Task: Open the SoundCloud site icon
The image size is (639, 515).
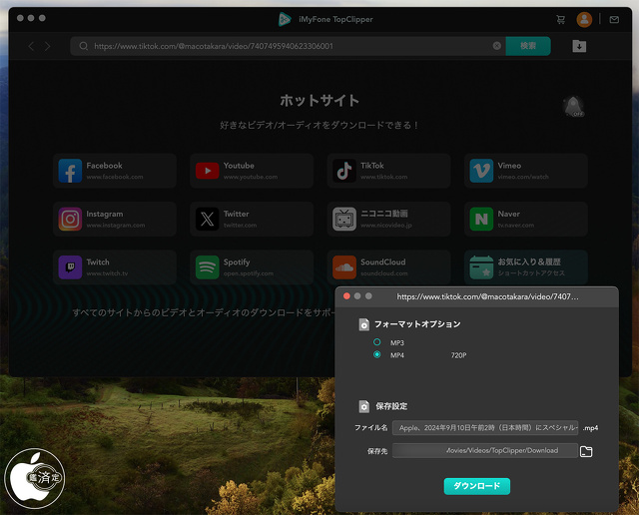Action: click(x=344, y=267)
